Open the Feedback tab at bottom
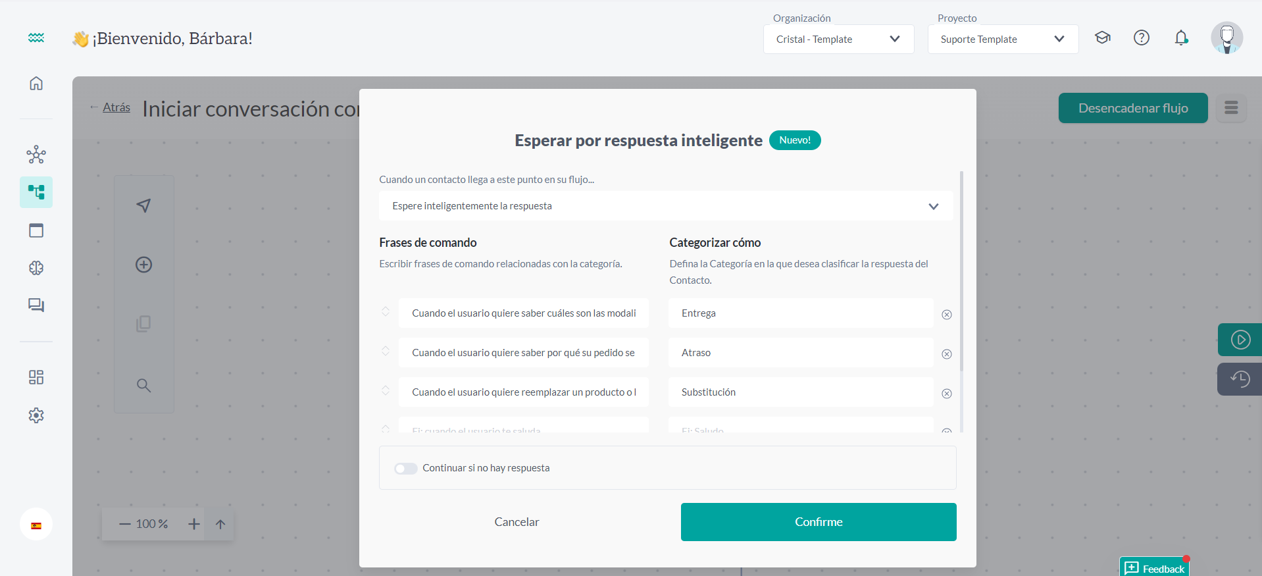The image size is (1262, 576). coord(1155,568)
